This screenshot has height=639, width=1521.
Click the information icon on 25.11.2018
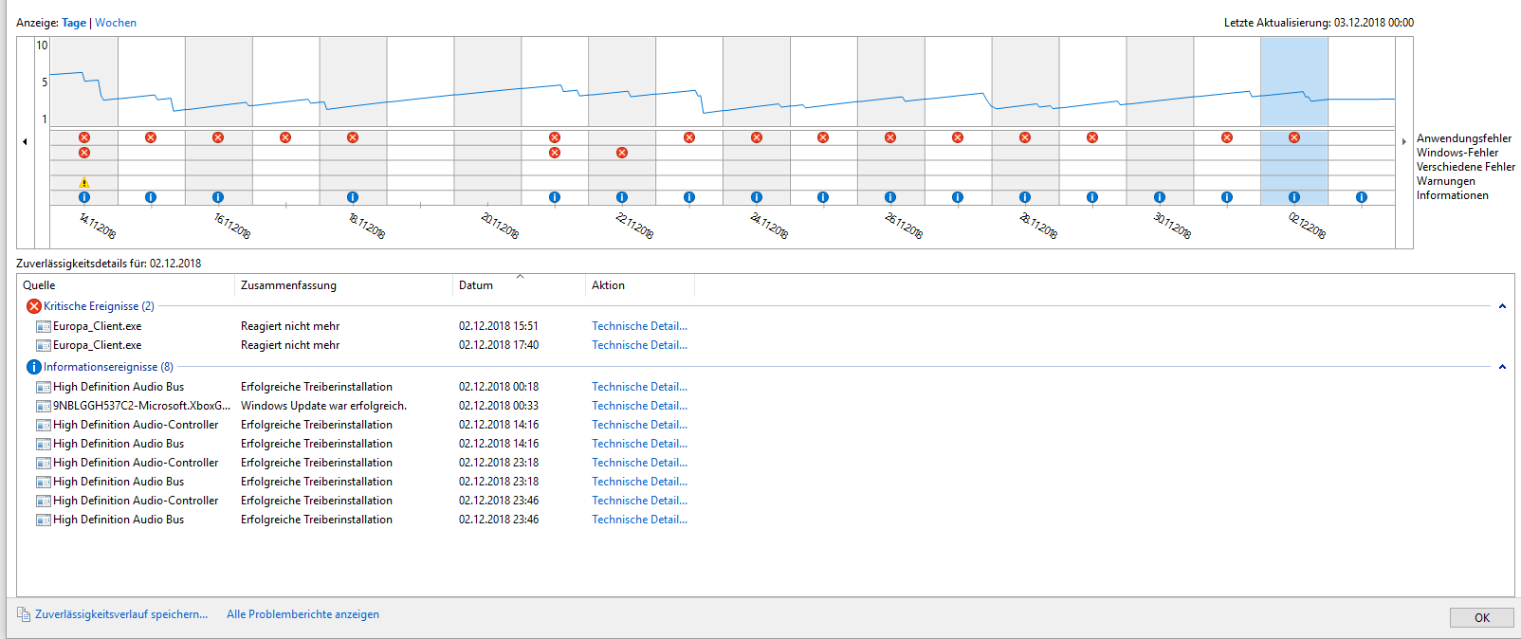(x=823, y=197)
